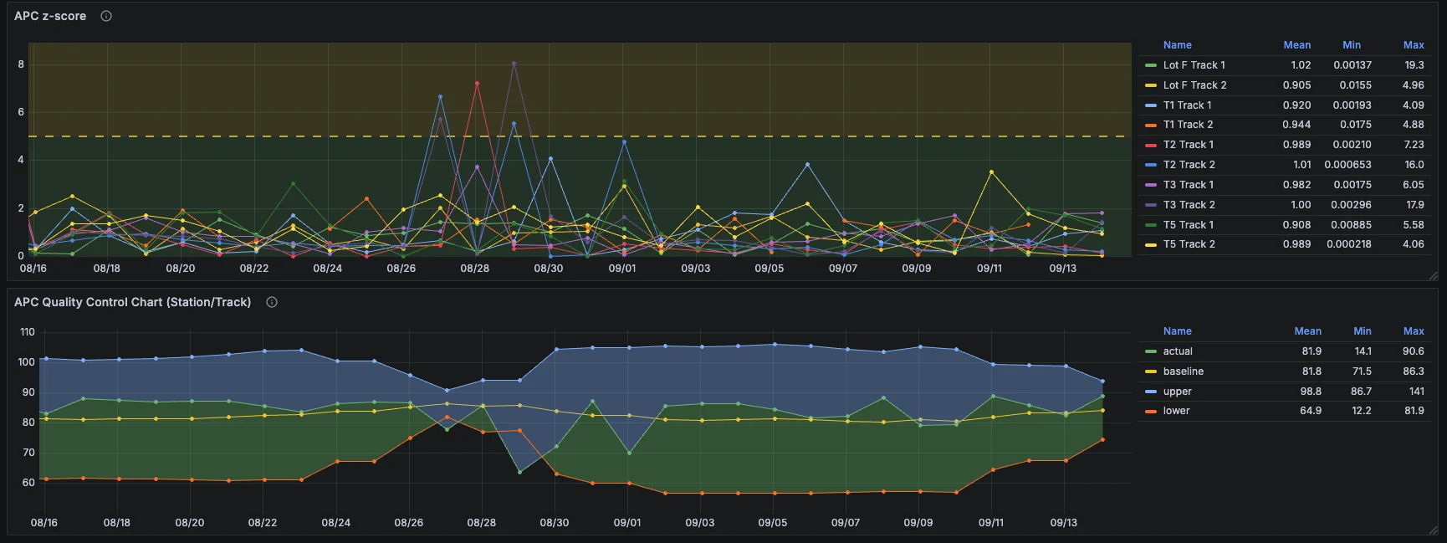
Task: Toggle Lot F Track 2 series visibility
Action: click(x=1194, y=85)
